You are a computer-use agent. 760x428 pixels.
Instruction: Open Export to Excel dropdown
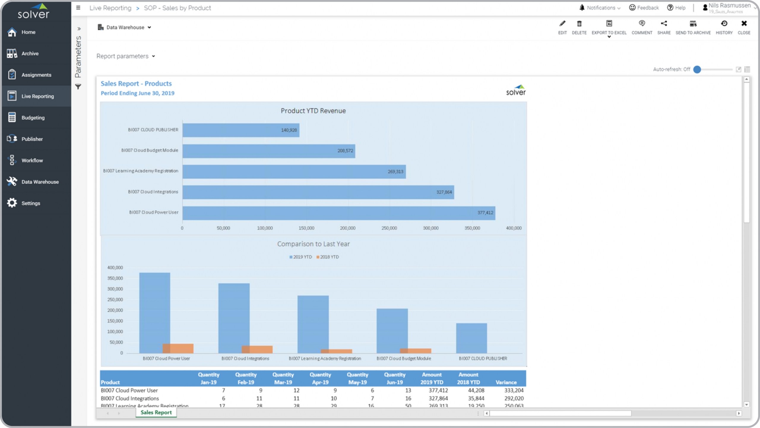pyautogui.click(x=609, y=36)
